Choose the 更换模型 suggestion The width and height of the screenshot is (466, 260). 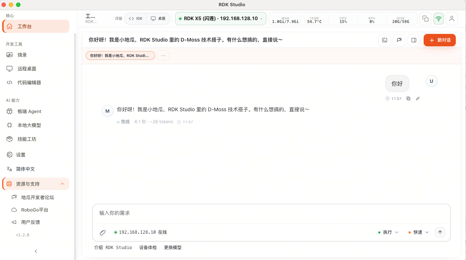[173, 248]
